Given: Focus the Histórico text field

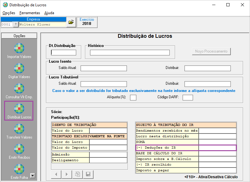Looking at the screenshot, I should (x=130, y=53).
